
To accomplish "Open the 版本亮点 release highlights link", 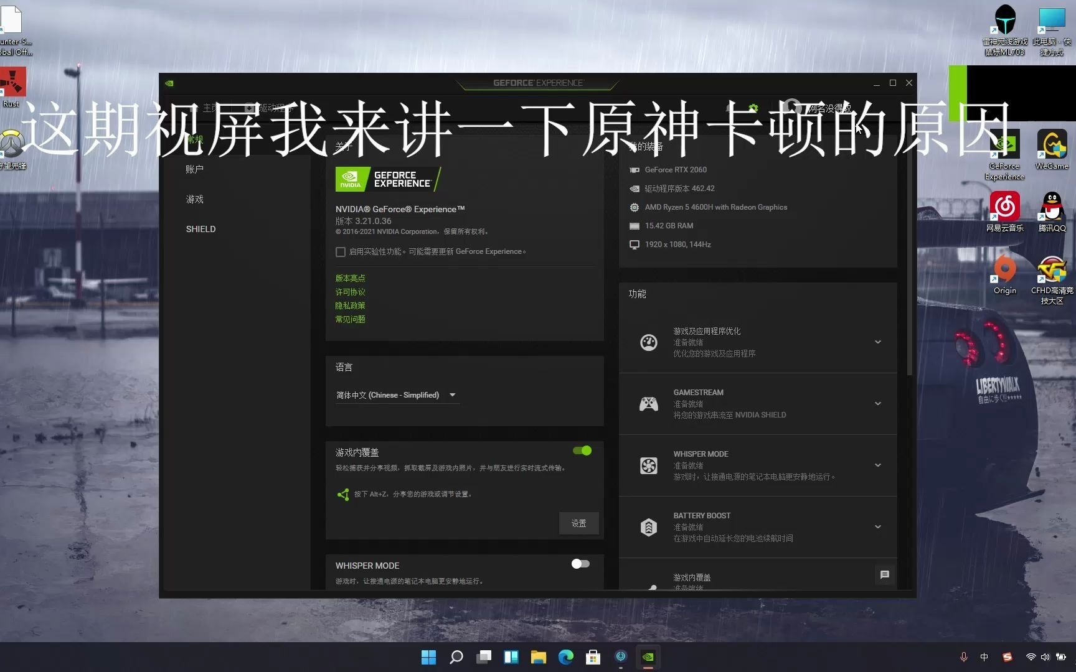I will pyautogui.click(x=351, y=278).
